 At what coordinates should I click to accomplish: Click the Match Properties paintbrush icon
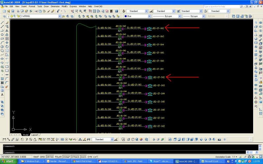[52, 11]
